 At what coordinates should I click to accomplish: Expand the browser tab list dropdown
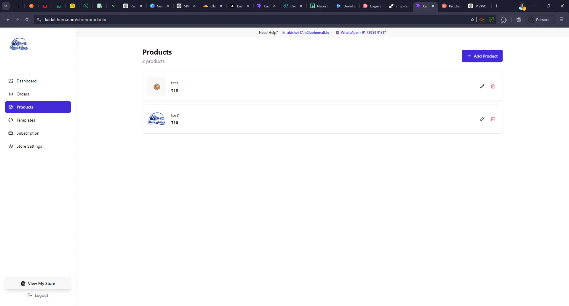click(x=6, y=6)
